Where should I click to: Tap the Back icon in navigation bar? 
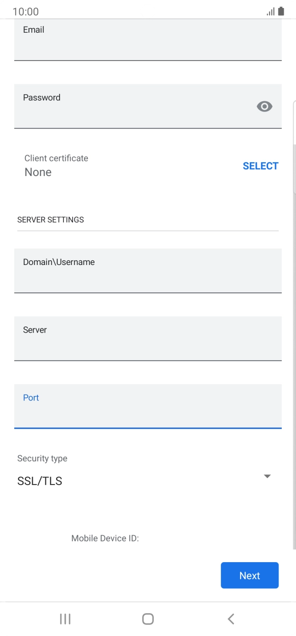coord(231,618)
